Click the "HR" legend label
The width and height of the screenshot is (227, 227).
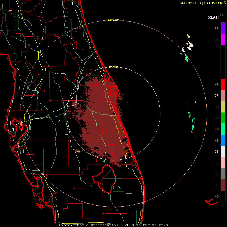[x=216, y=118]
